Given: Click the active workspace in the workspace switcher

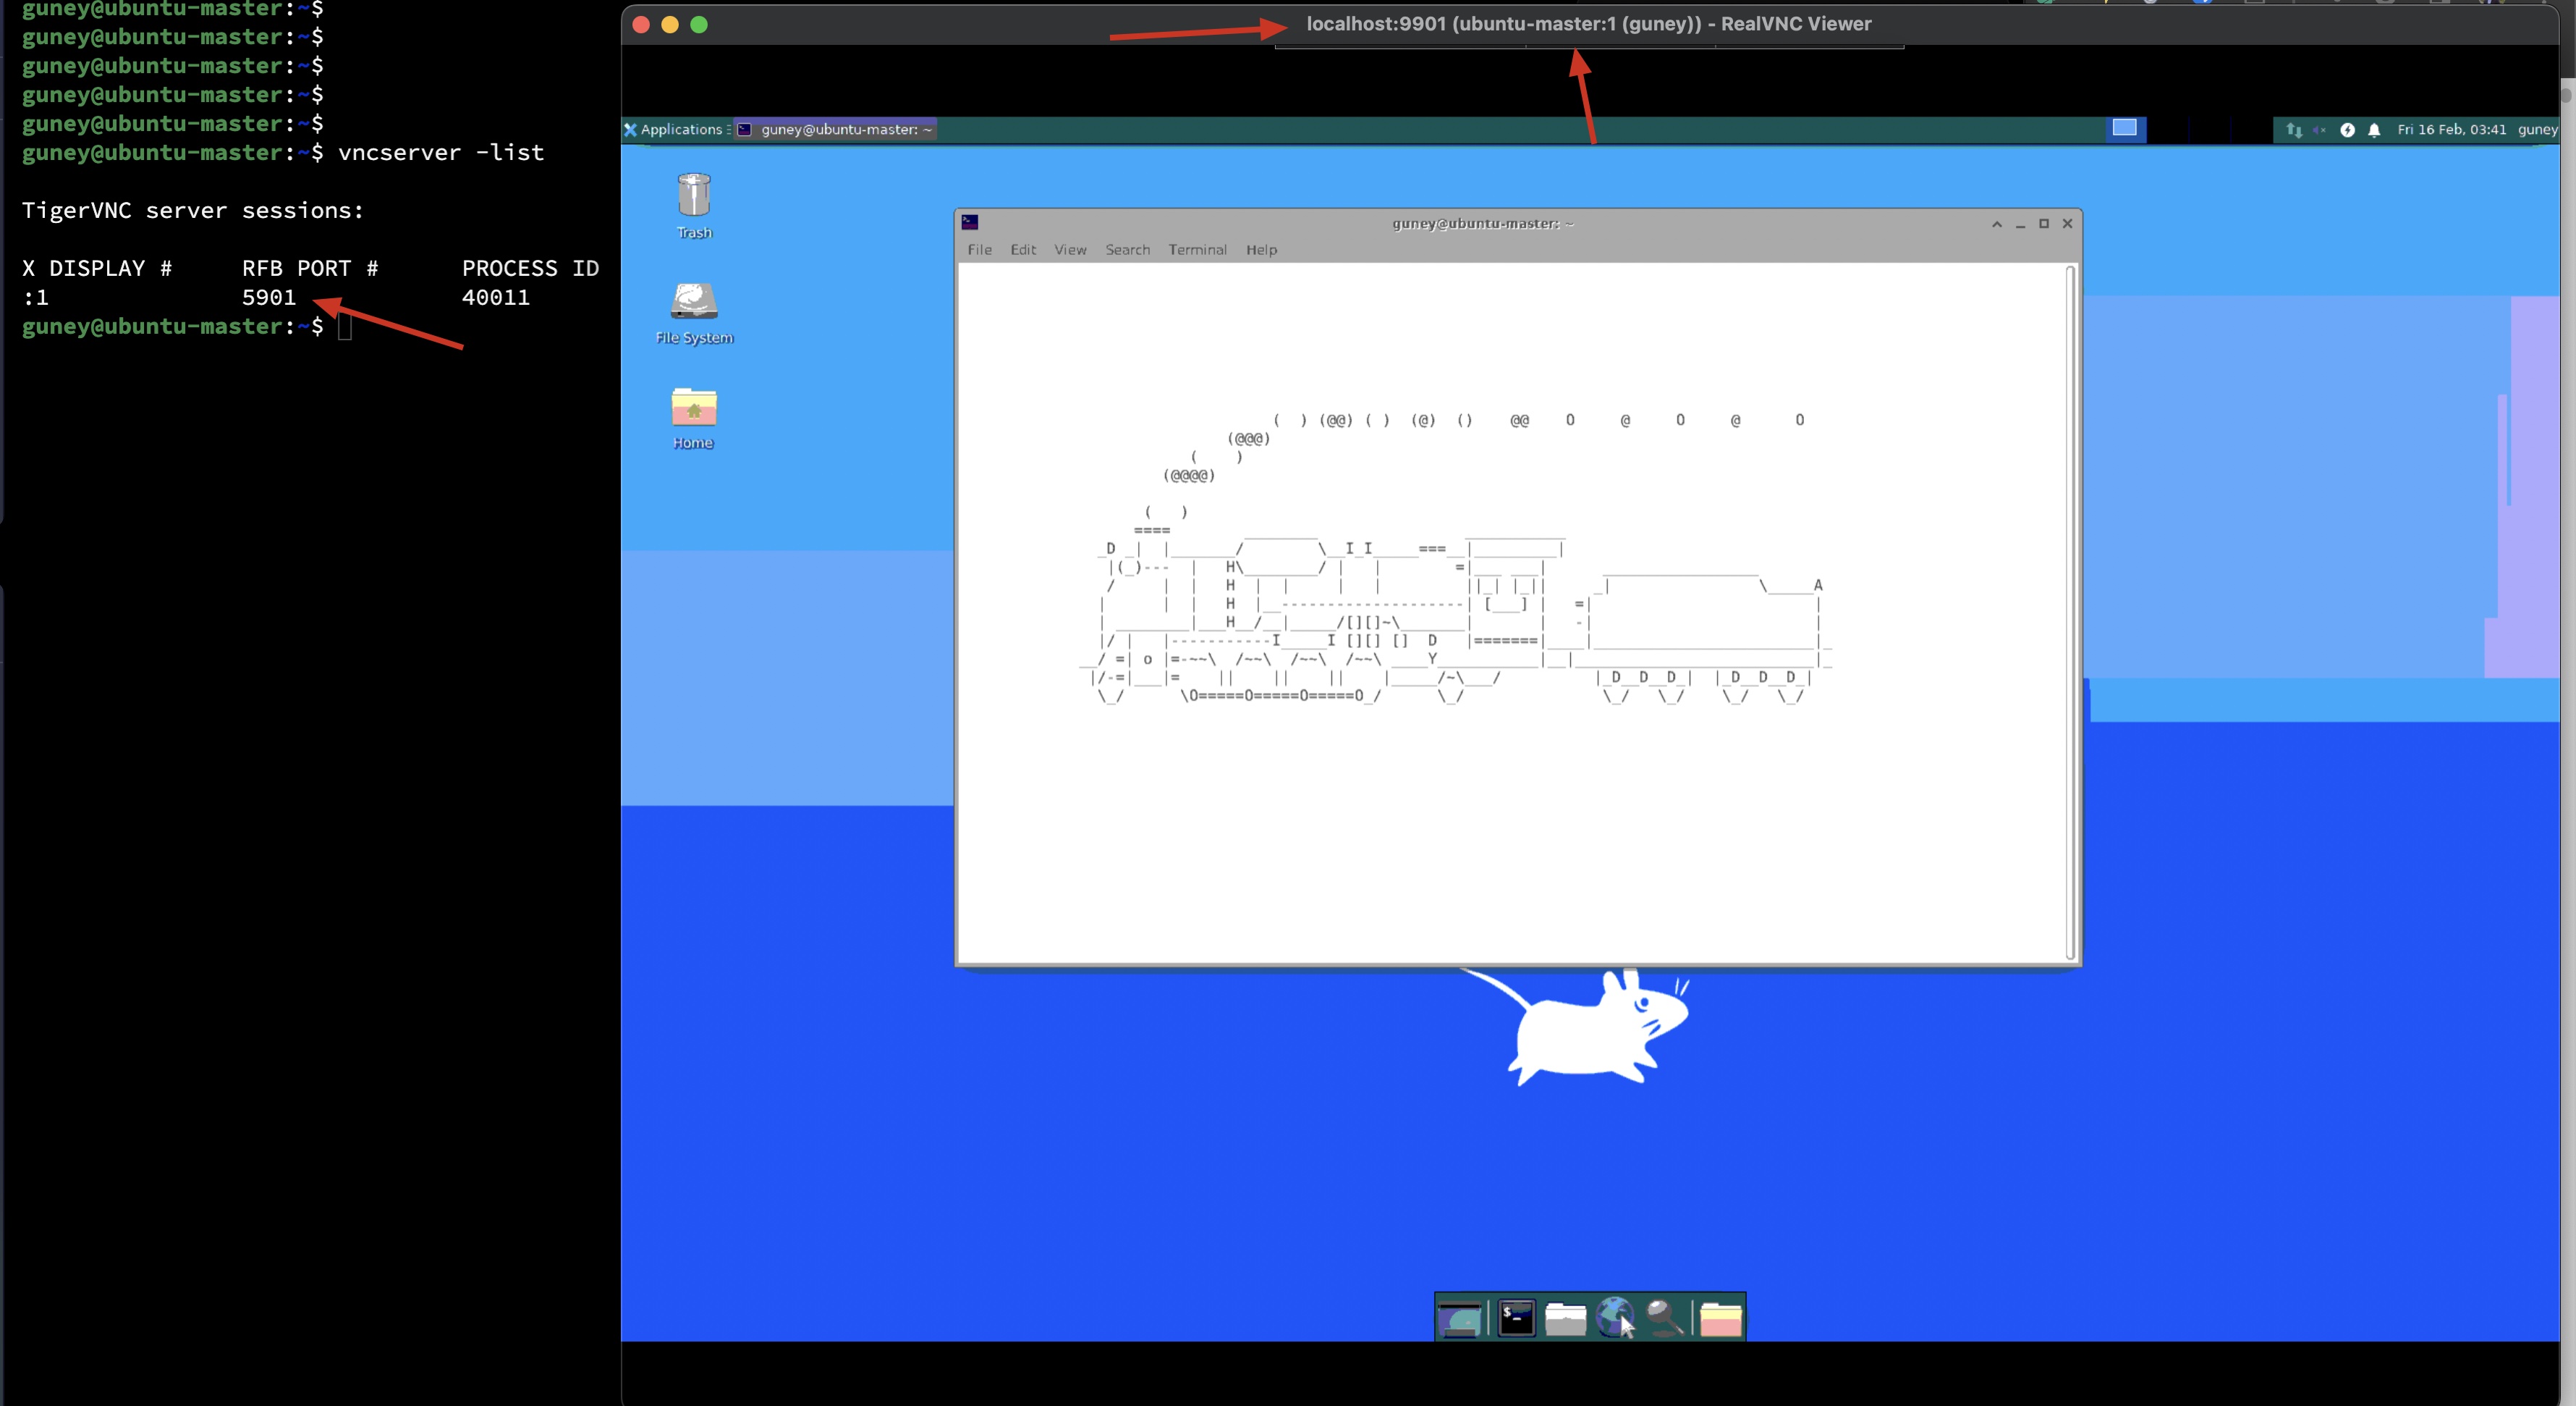Looking at the screenshot, I should [x=2125, y=128].
